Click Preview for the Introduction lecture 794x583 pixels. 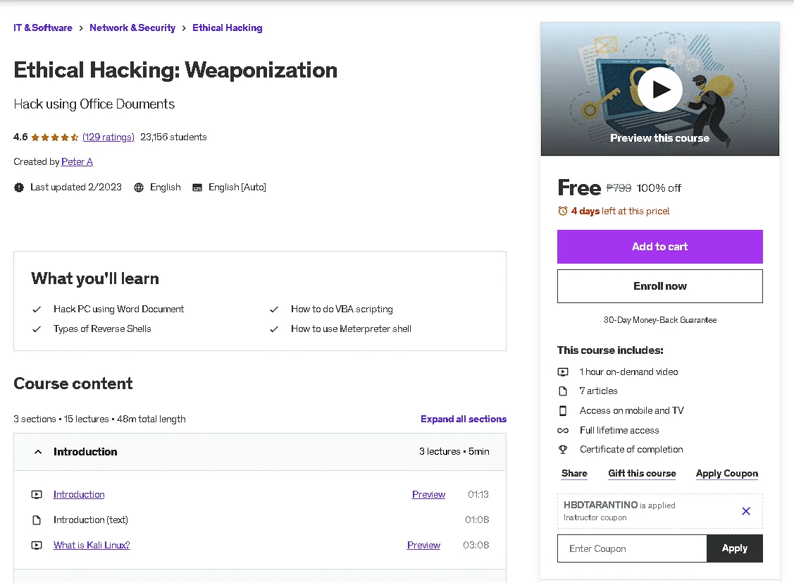click(x=428, y=494)
